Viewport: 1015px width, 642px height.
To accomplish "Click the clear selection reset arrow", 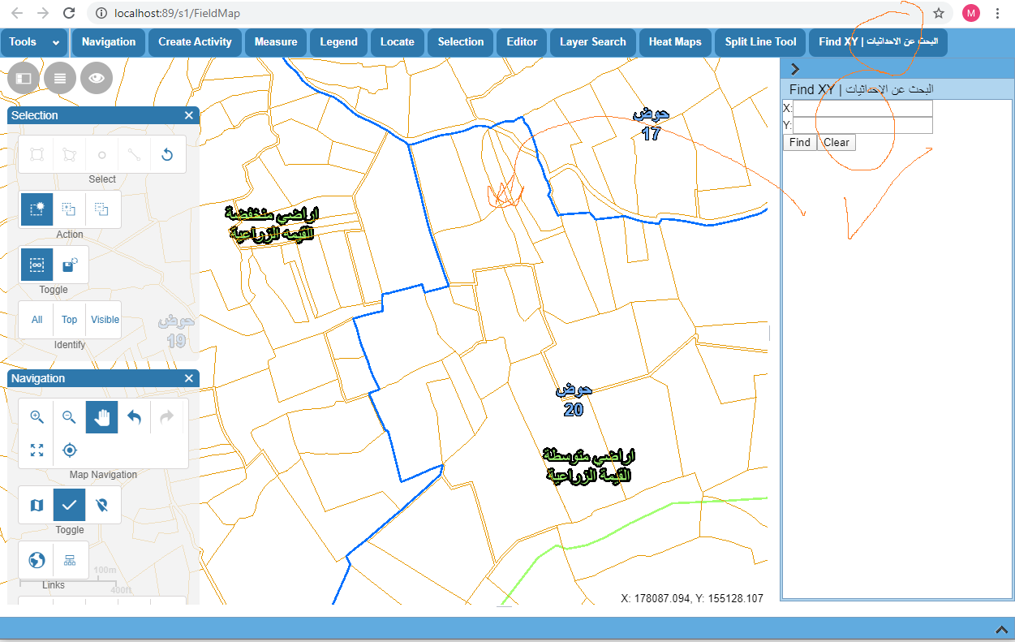I will (167, 154).
